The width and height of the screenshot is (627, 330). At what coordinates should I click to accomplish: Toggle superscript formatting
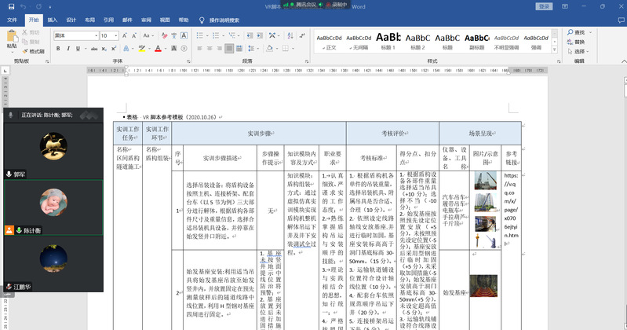(114, 49)
